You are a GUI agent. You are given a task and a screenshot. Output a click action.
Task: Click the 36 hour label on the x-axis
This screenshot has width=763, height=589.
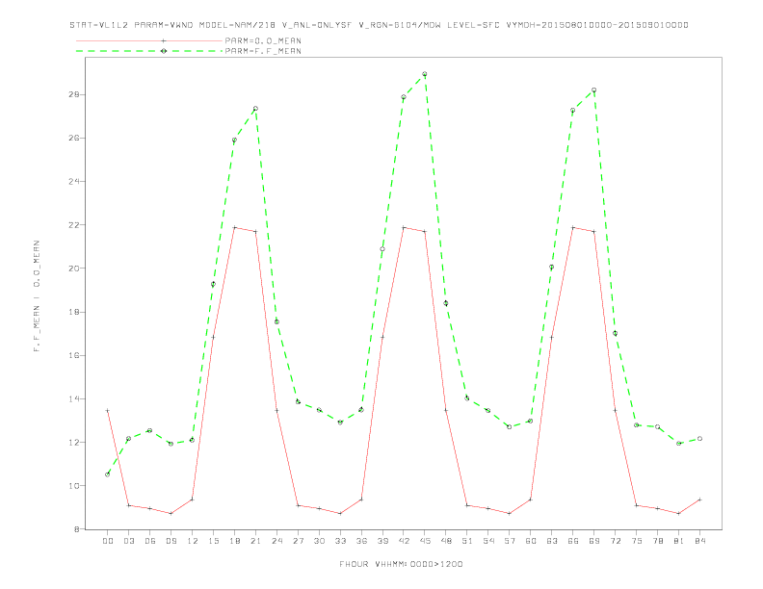(361, 541)
